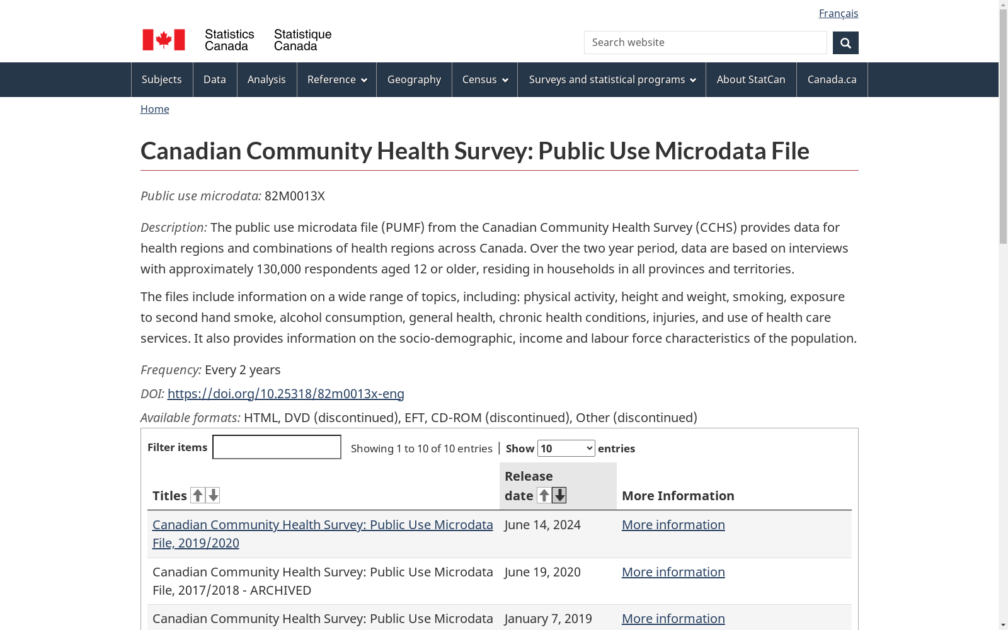Sort Release date descending arrow

[559, 495]
